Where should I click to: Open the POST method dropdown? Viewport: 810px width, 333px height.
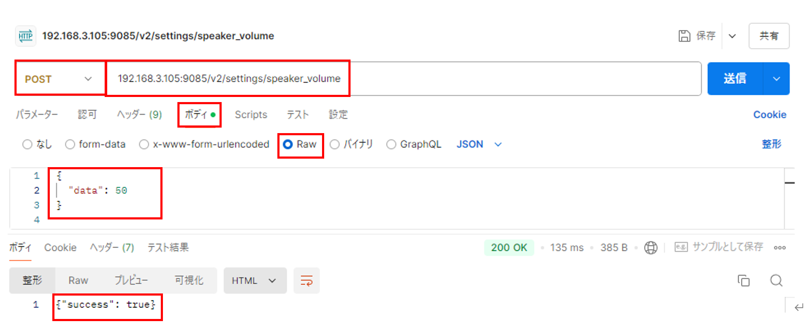point(59,79)
